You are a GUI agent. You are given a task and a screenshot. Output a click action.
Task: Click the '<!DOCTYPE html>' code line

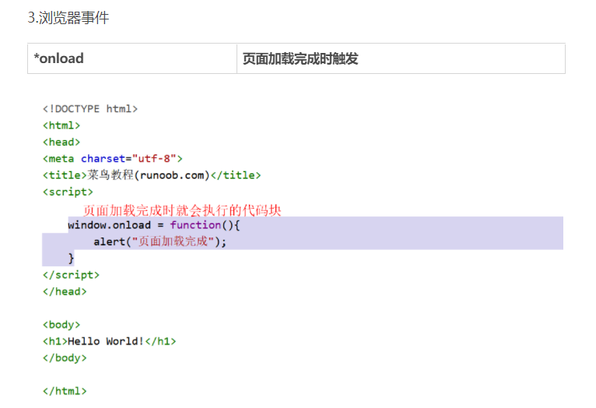[x=90, y=109]
